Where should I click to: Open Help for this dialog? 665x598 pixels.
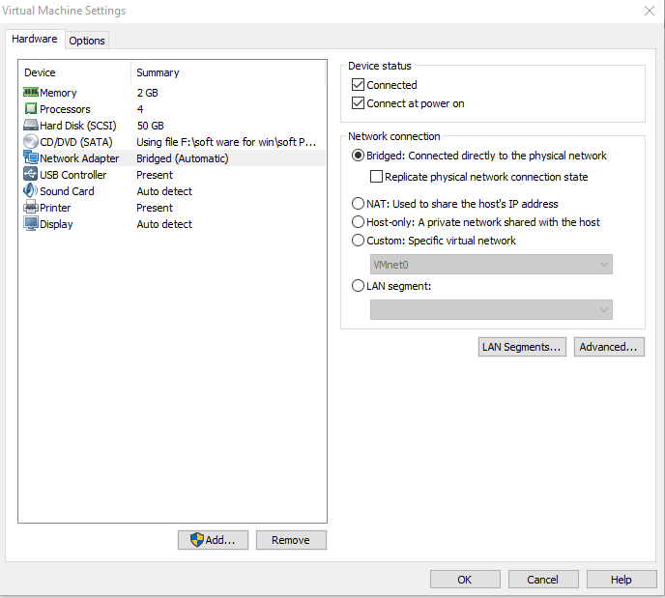coord(622,580)
